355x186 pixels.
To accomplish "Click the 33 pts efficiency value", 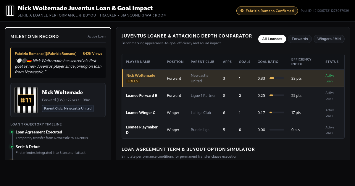I will (x=296, y=78).
